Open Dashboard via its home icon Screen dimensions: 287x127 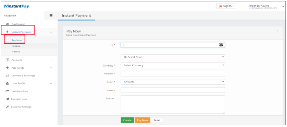point(8,24)
